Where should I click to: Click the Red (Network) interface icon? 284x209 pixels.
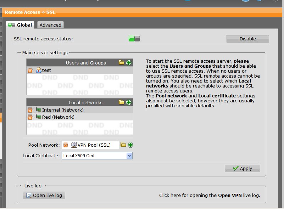[x=38, y=117]
